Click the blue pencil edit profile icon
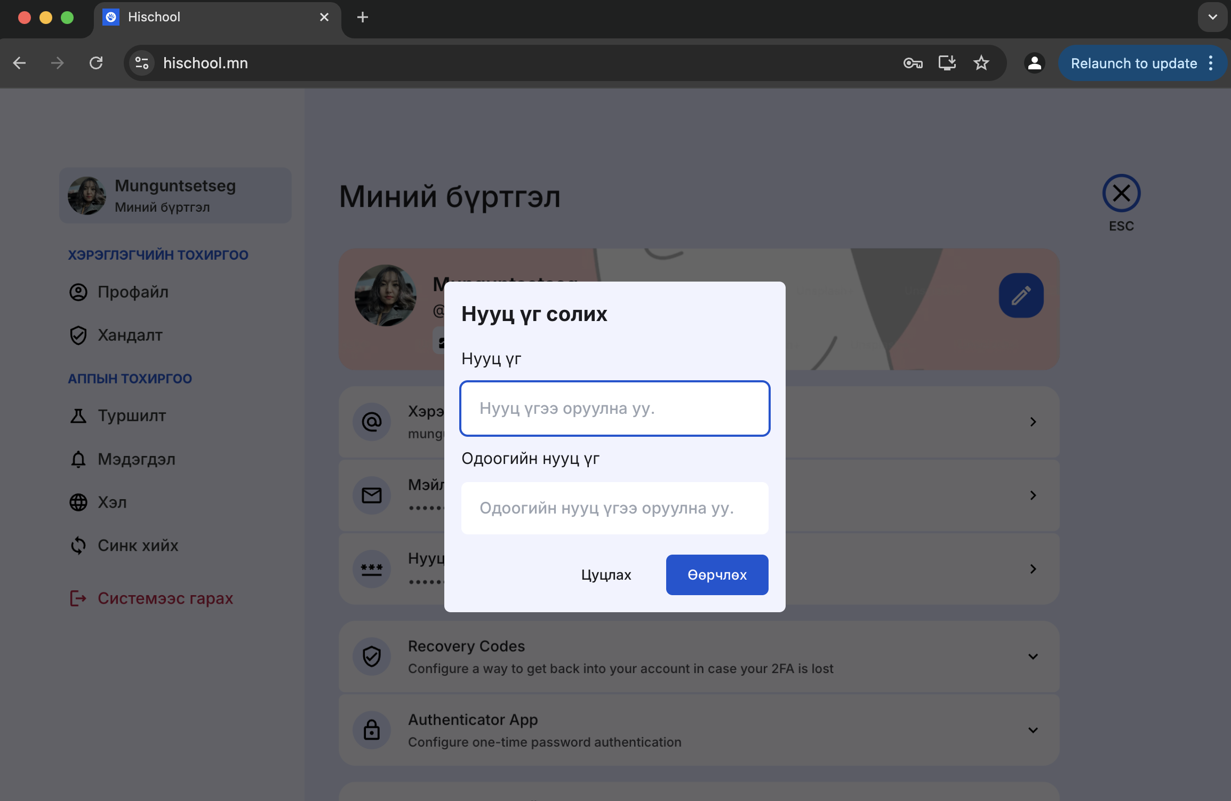Image resolution: width=1231 pixels, height=801 pixels. [1021, 295]
